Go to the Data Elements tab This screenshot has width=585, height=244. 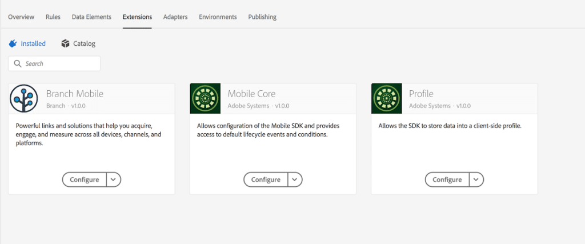click(x=91, y=17)
